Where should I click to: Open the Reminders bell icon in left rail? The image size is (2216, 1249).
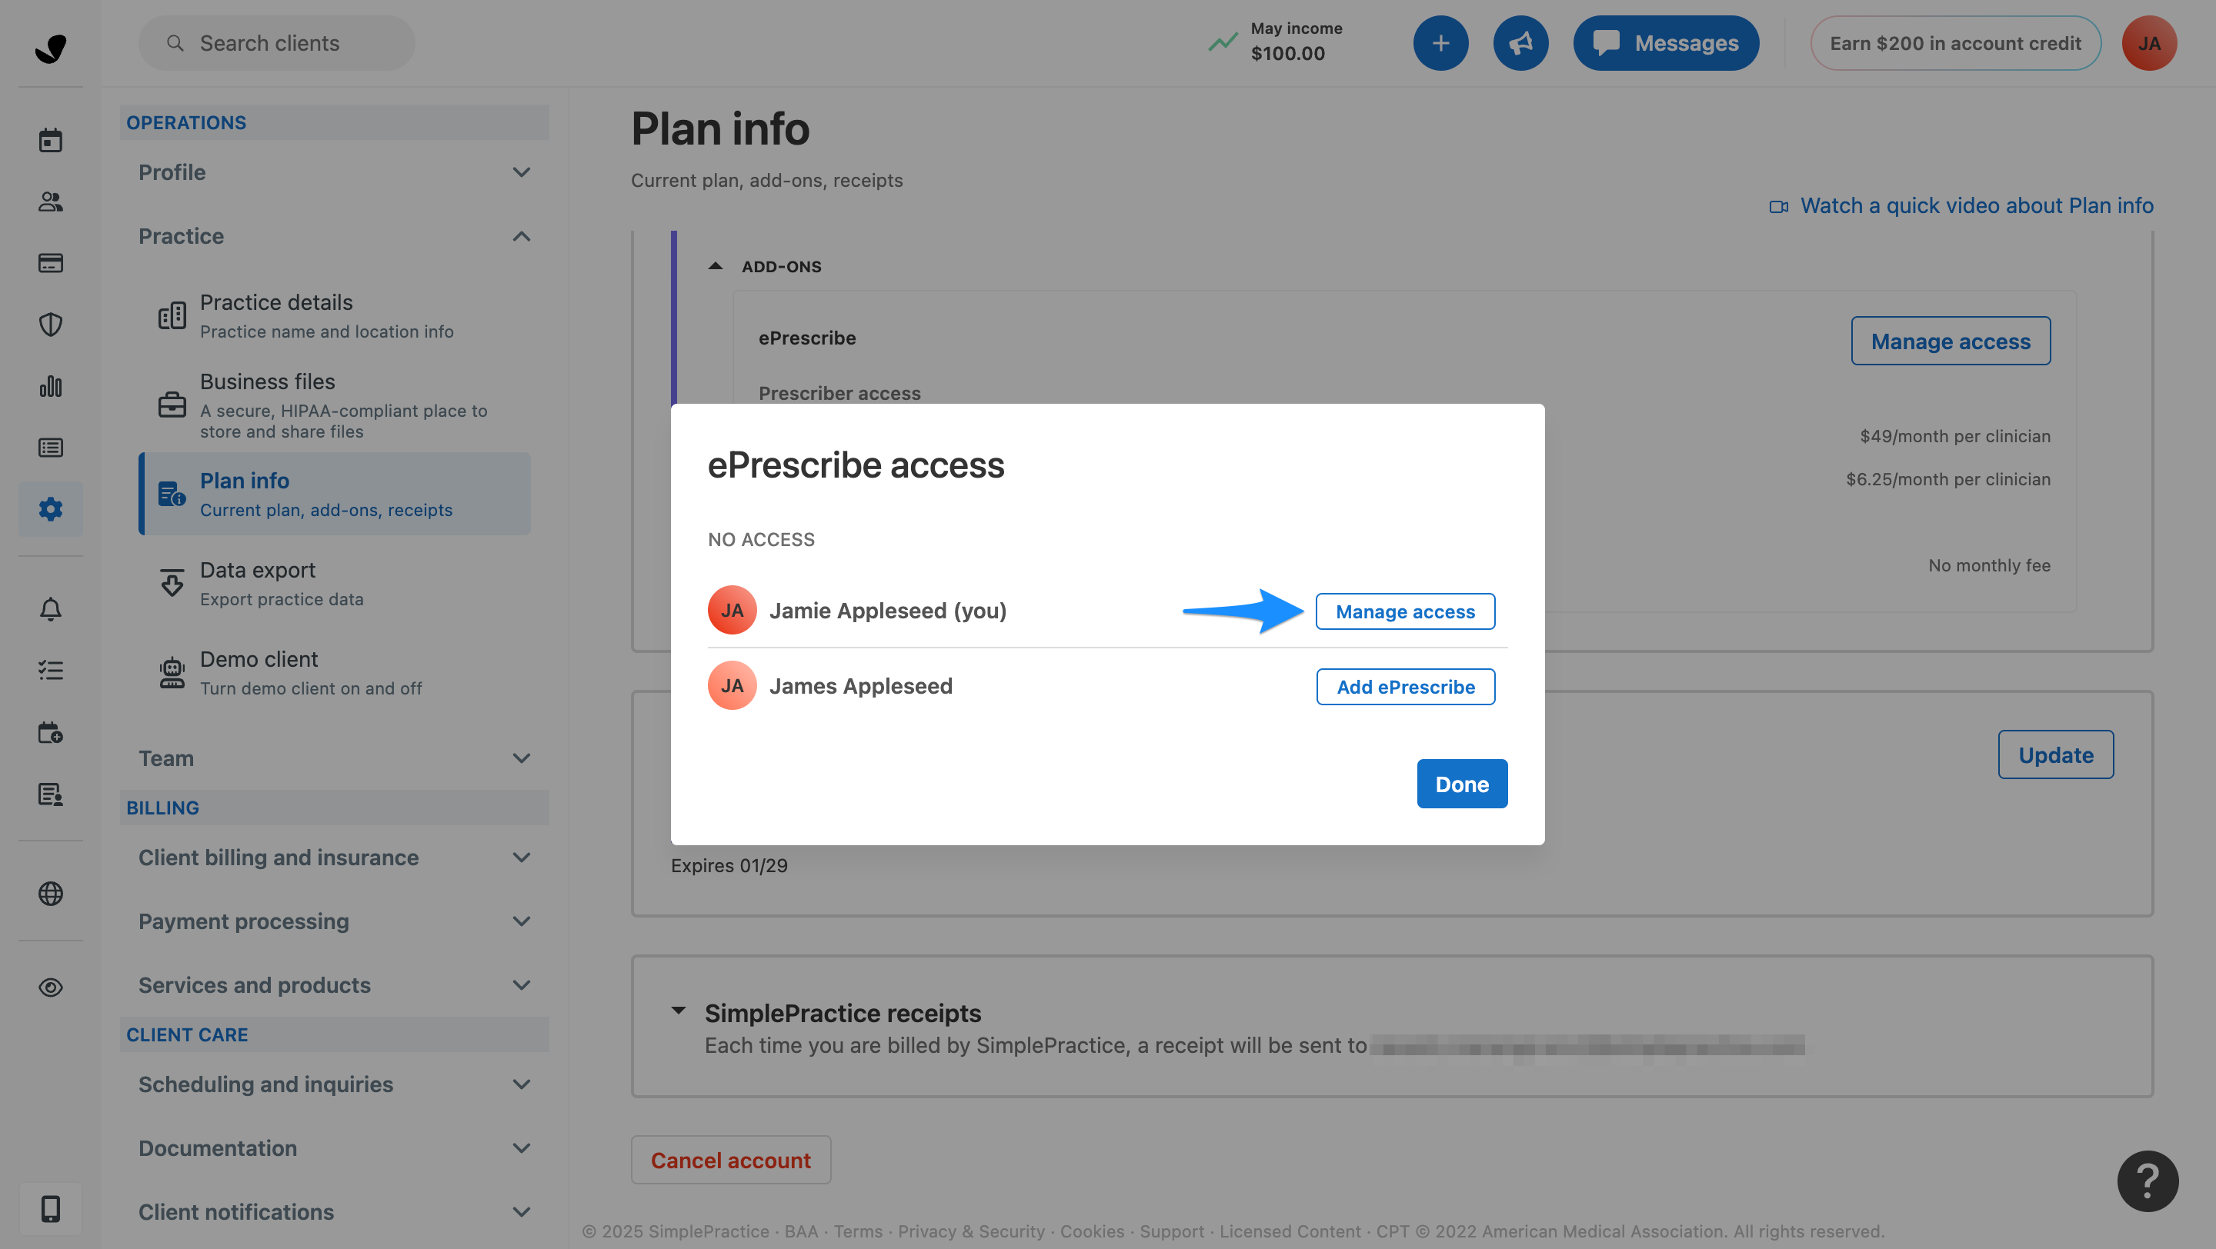coord(51,608)
